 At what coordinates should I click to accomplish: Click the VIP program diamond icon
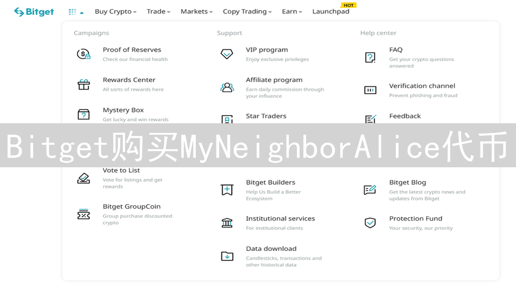pos(227,54)
